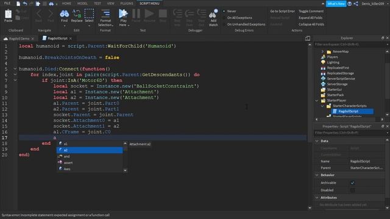
Task: Click the share icon next to username
Action: (x=356, y=4)
